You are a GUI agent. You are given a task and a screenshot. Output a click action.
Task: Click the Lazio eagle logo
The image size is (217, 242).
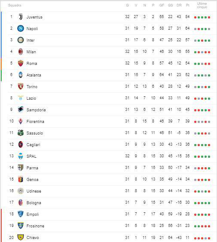[21, 98]
